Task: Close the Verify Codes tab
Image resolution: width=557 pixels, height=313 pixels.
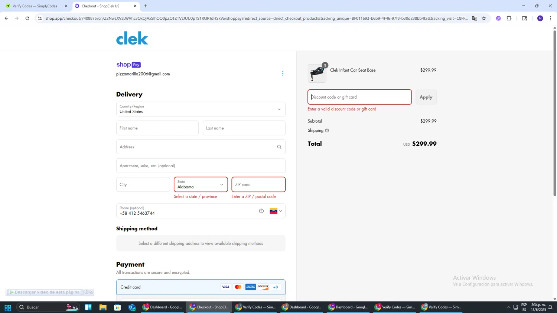Action: click(x=66, y=6)
